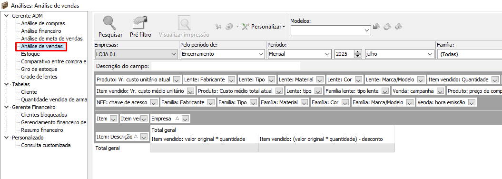The height and width of the screenshot is (179, 502).
Task: Select Consulta customizada in tree
Action: tap(46, 145)
